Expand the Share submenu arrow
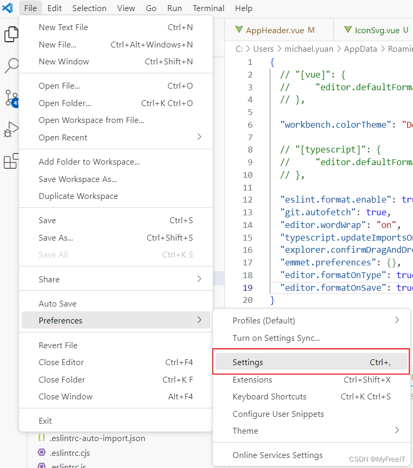The image size is (413, 468). 199,279
